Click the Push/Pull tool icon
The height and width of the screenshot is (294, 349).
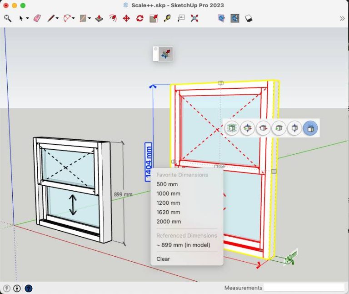click(x=99, y=18)
